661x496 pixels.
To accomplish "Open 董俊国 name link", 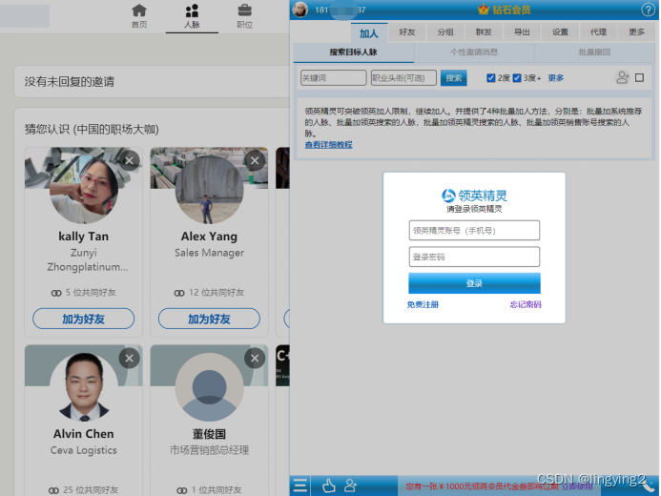I will coord(209,434).
